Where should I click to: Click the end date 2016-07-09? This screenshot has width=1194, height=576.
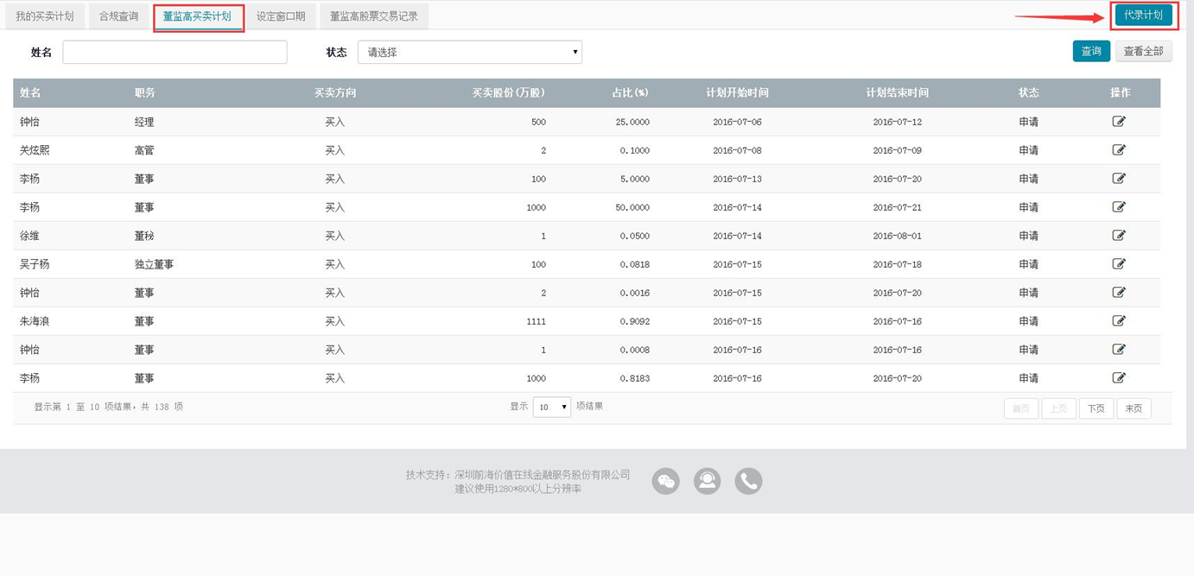(x=897, y=150)
